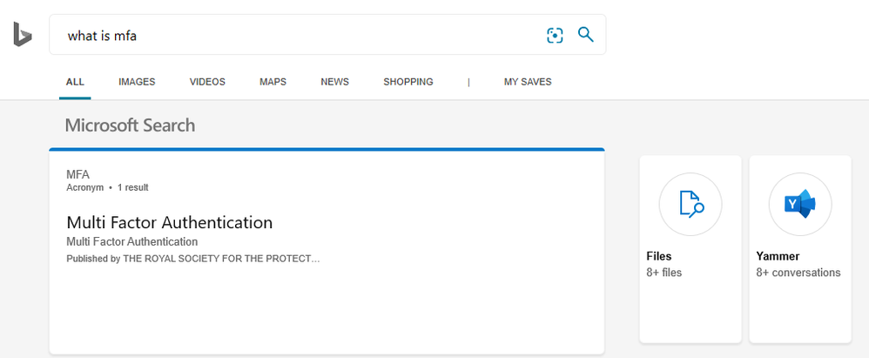Open the MY SAVES tab
Screen dimensions: 869x358
coord(528,82)
